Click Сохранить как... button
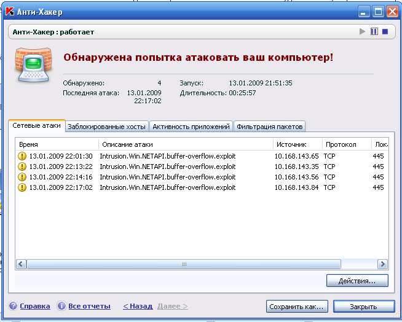The height and width of the screenshot is (322, 402). point(297,307)
